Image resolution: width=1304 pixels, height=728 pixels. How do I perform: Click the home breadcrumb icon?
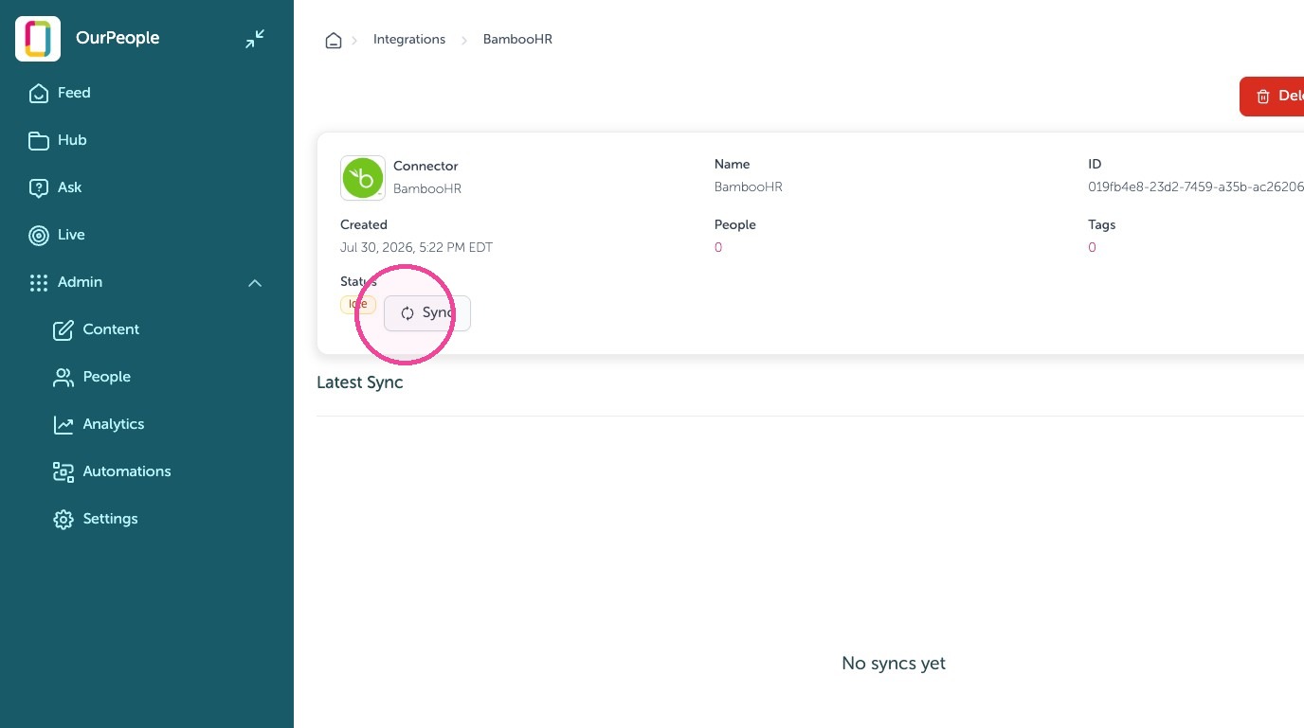click(x=334, y=40)
